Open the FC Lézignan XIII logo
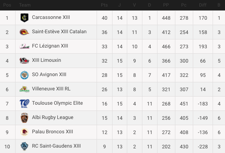The image size is (225, 153). pos(24,46)
